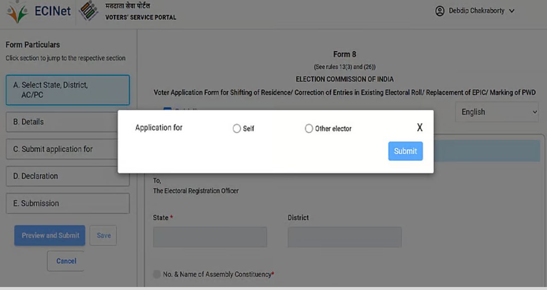The width and height of the screenshot is (547, 290).
Task: Click the user profile avatar icon
Action: point(440,11)
